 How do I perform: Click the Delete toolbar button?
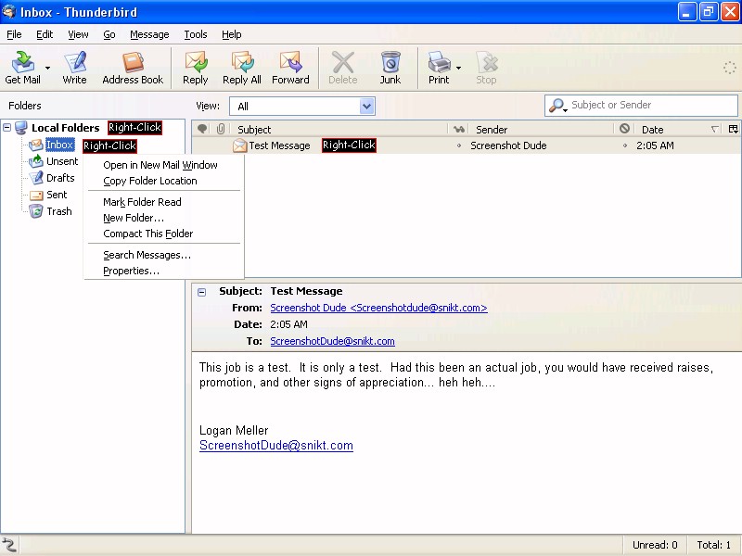pyautogui.click(x=343, y=67)
